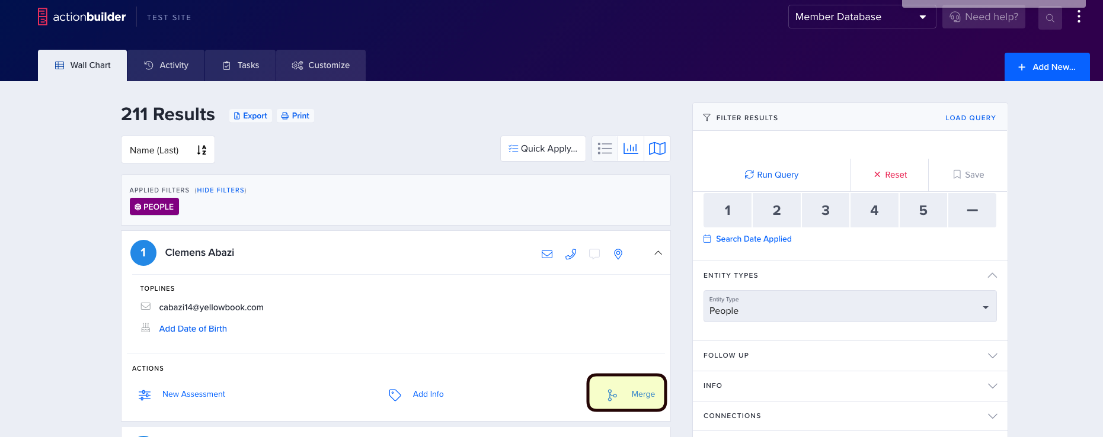
Task: Open the Customize tab
Action: pos(321,65)
